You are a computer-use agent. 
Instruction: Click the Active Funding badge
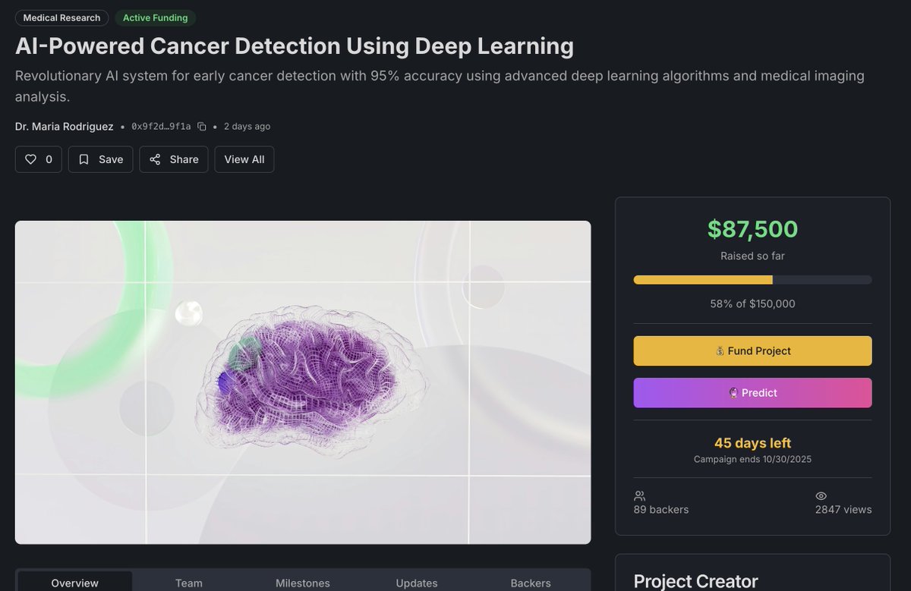[x=155, y=17]
